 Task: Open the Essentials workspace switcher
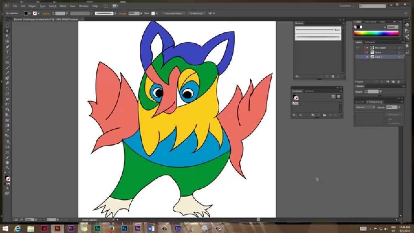tap(347, 6)
